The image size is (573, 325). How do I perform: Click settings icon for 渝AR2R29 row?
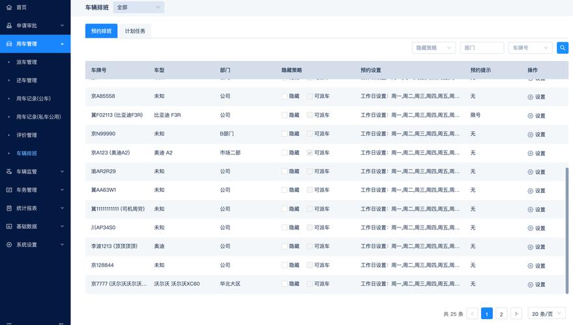click(x=530, y=172)
